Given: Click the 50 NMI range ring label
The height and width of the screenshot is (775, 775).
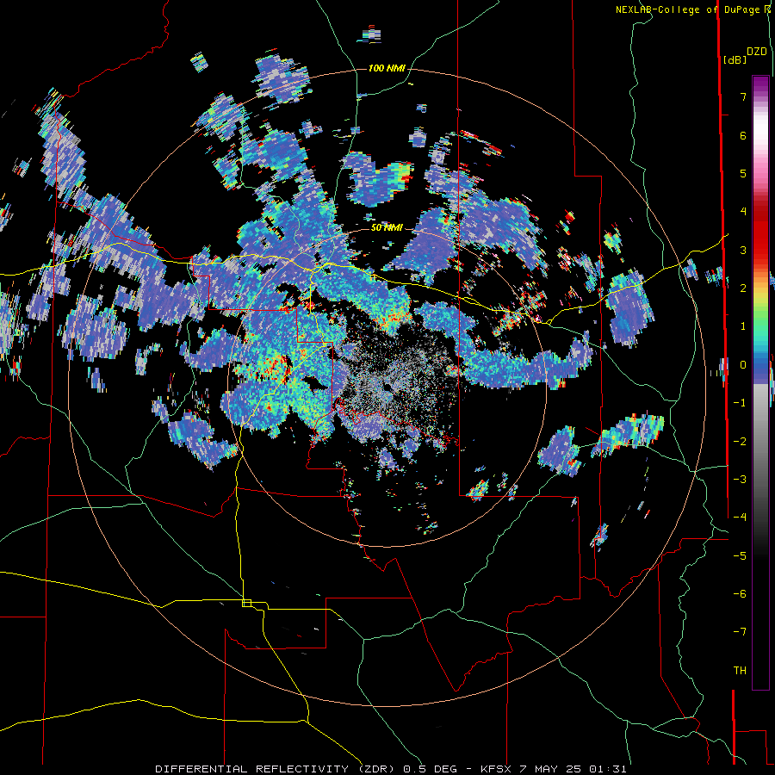Looking at the screenshot, I should click(387, 227).
